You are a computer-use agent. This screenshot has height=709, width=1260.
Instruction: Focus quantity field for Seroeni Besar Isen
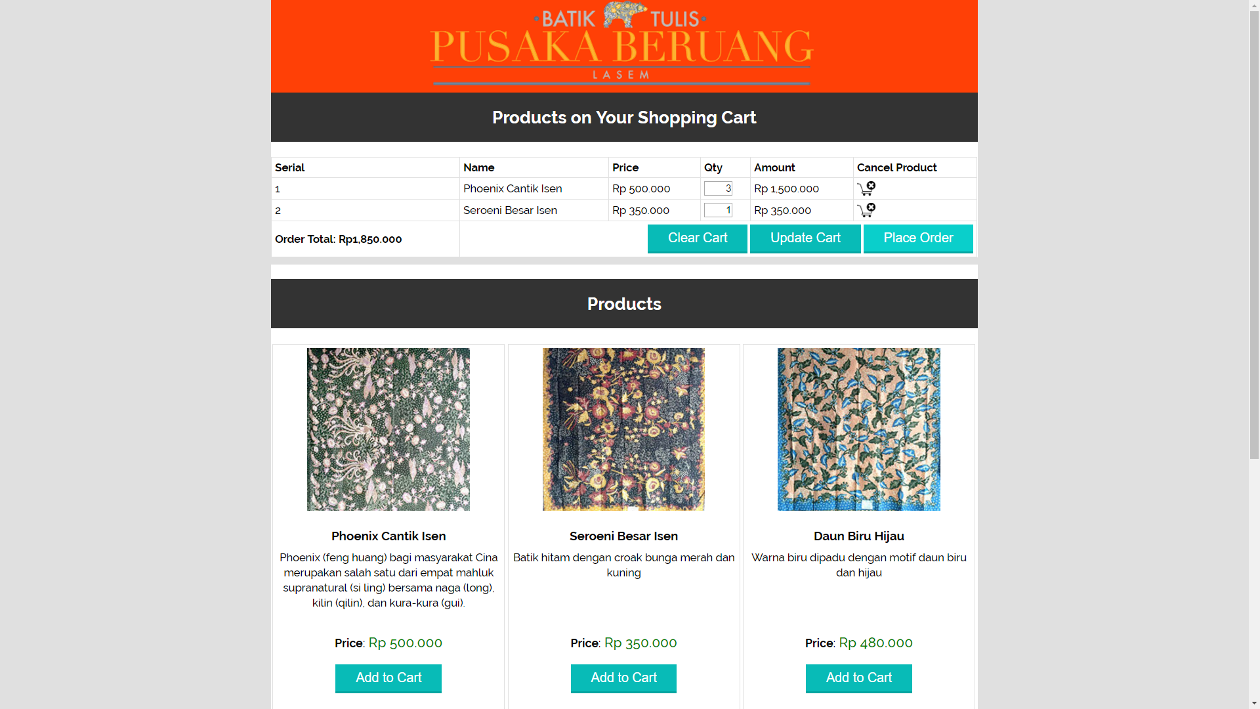pyautogui.click(x=718, y=210)
